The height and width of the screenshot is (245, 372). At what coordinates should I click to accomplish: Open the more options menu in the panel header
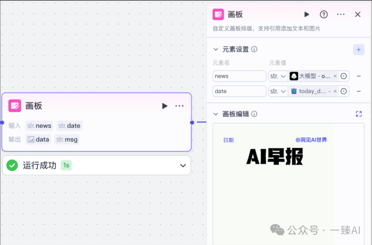pos(341,14)
